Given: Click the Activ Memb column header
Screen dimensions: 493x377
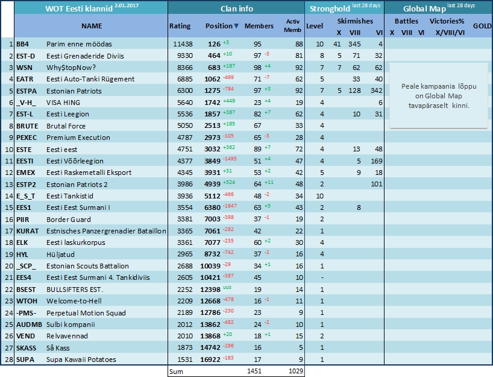Looking at the screenshot, I should [x=292, y=26].
